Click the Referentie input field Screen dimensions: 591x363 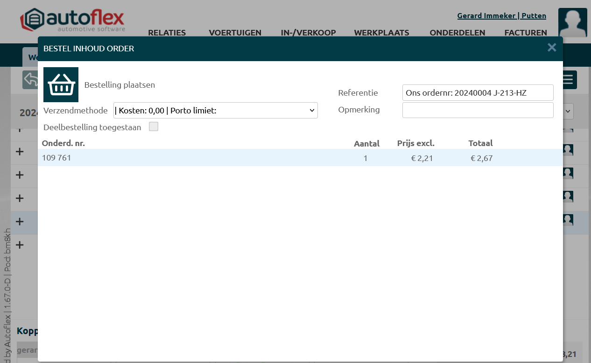point(478,93)
